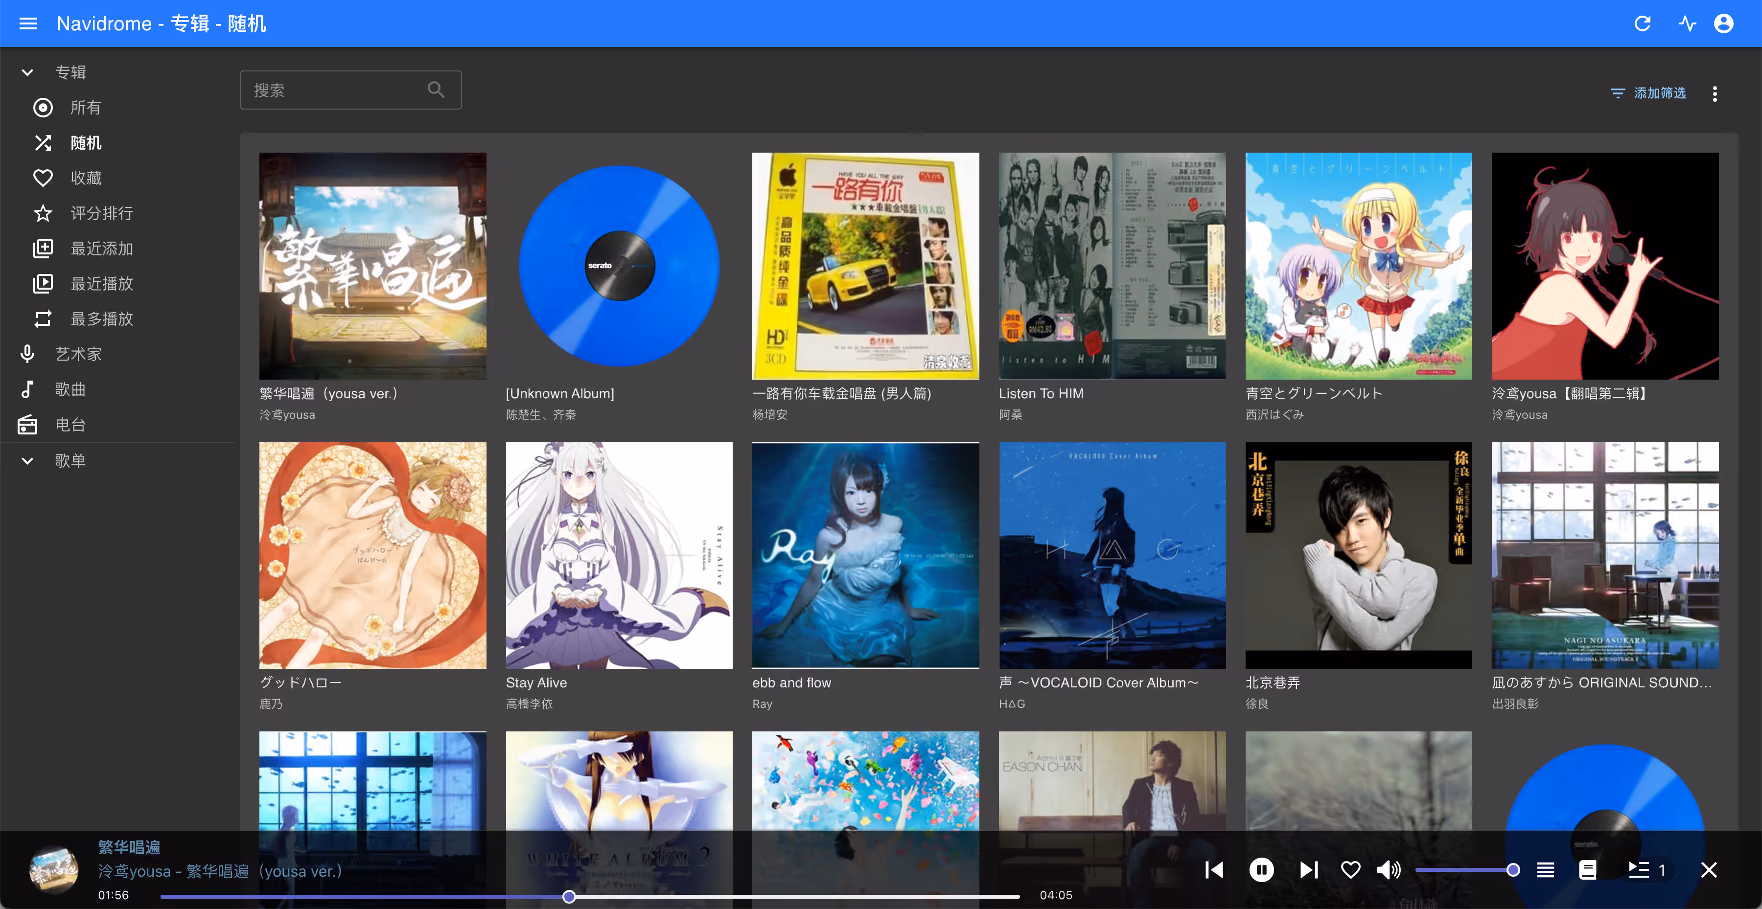
Task: Open the 泠鸢yousa【翻唱第二辑】 album cover
Action: coord(1605,266)
